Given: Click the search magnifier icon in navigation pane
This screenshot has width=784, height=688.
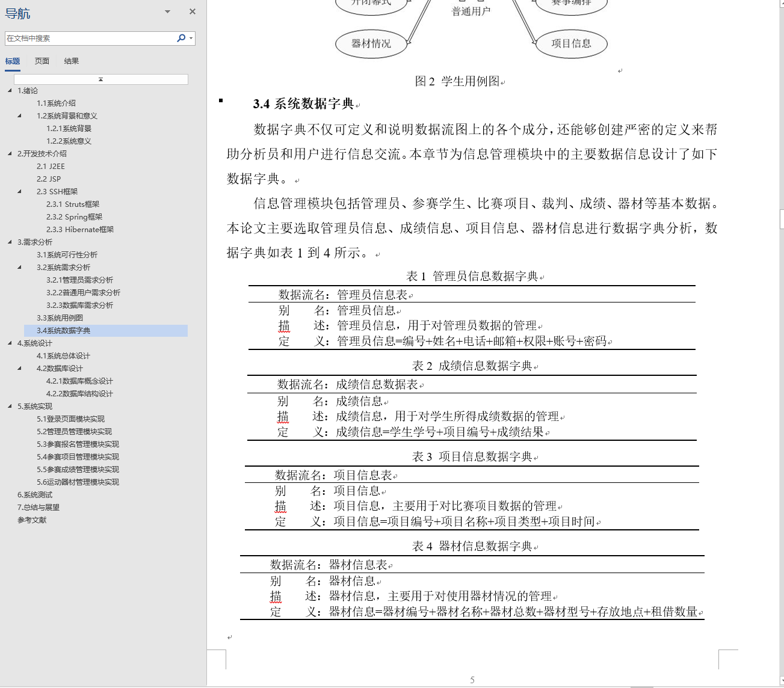Looking at the screenshot, I should pyautogui.click(x=181, y=38).
